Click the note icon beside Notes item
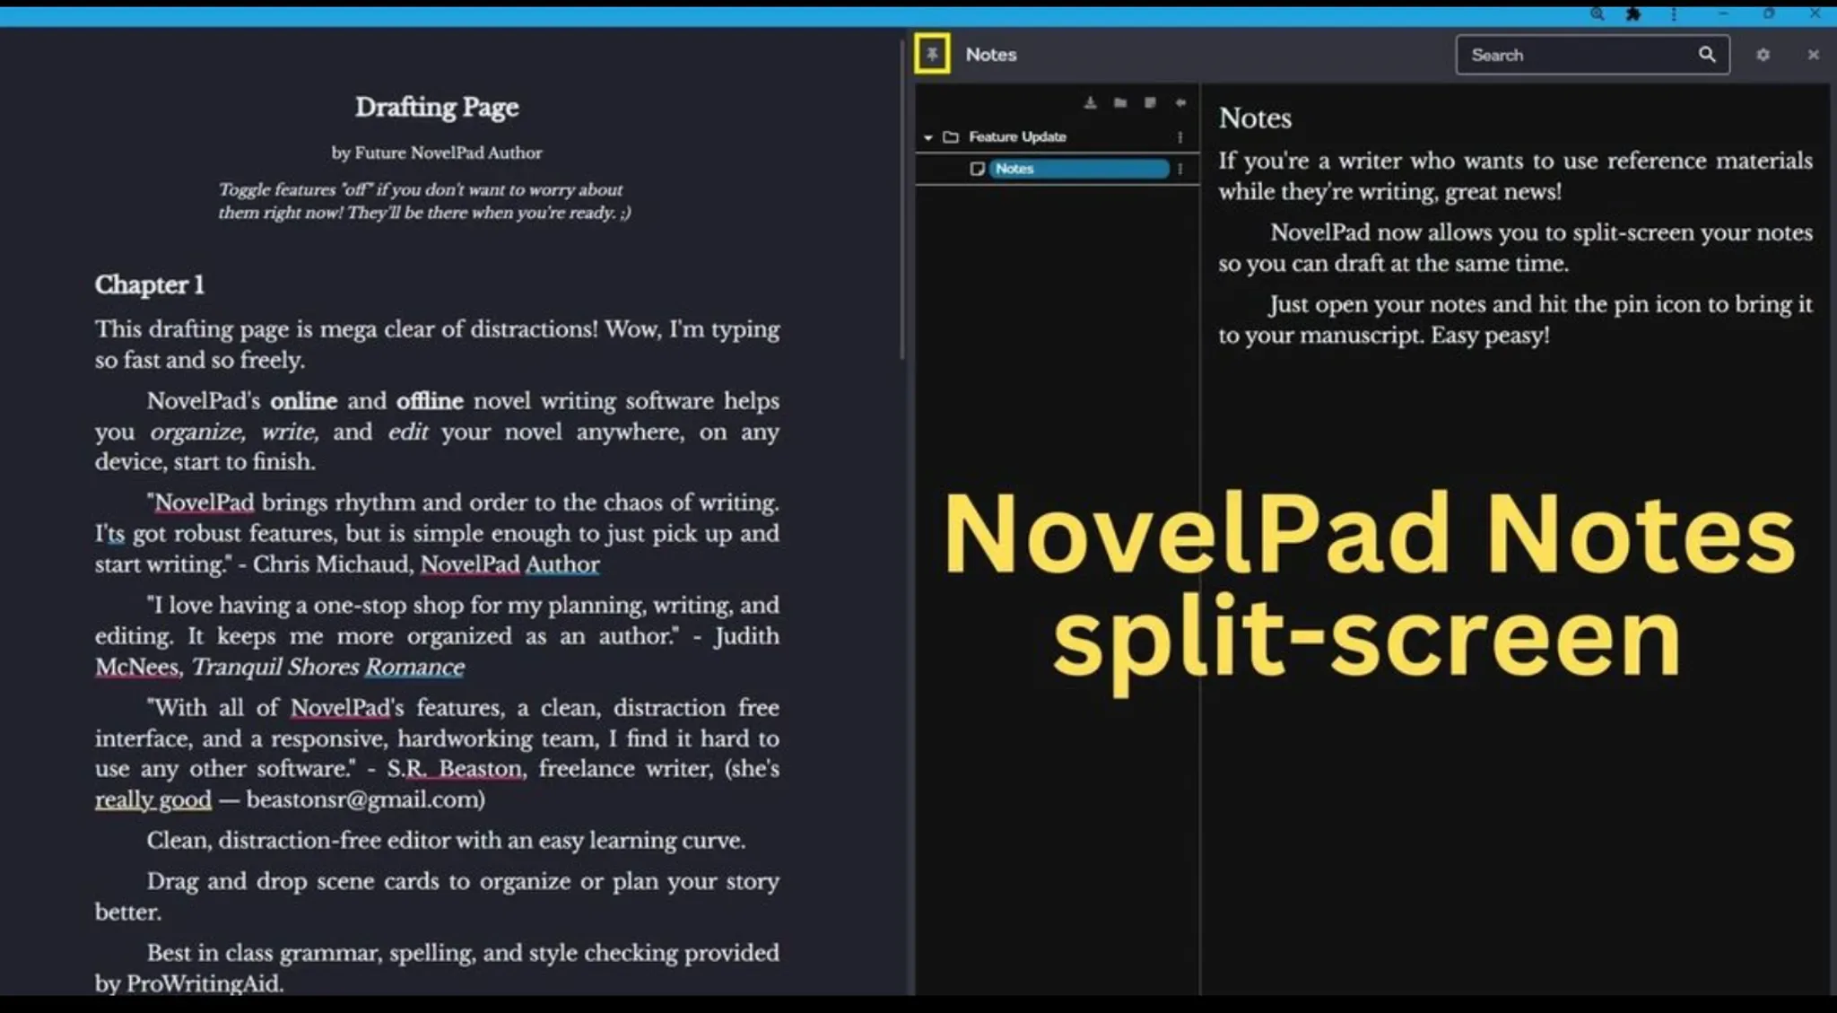Image resolution: width=1837 pixels, height=1013 pixels. (977, 169)
